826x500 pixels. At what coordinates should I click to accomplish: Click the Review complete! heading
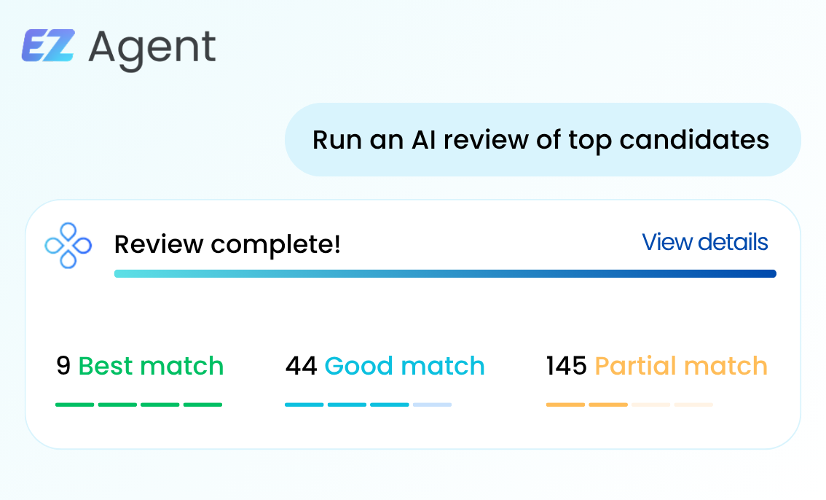tap(227, 244)
